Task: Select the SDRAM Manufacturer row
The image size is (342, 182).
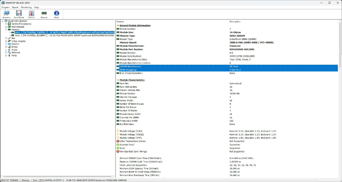Action: tap(227, 66)
